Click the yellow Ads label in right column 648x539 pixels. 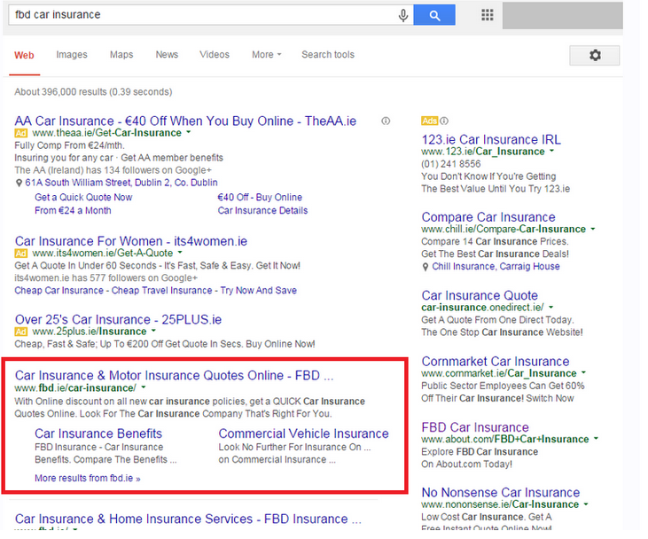429,121
